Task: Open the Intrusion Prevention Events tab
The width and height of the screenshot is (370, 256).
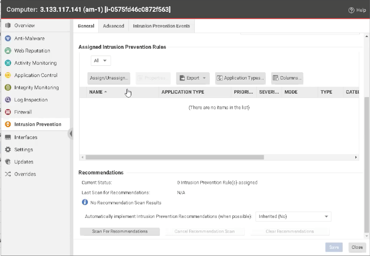Action: point(162,26)
